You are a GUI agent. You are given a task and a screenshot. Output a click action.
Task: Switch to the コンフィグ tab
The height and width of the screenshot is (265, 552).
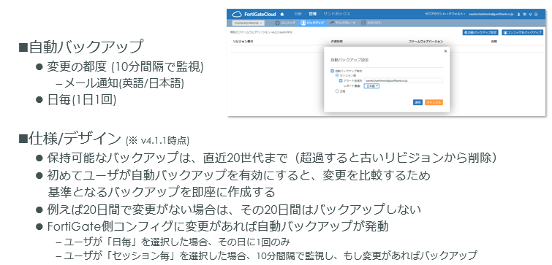tap(285, 23)
